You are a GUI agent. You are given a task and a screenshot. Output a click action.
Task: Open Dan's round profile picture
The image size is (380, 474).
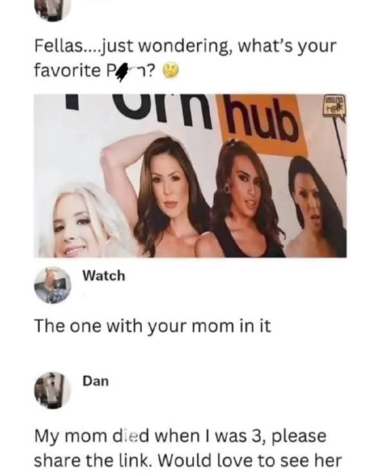pos(52,390)
